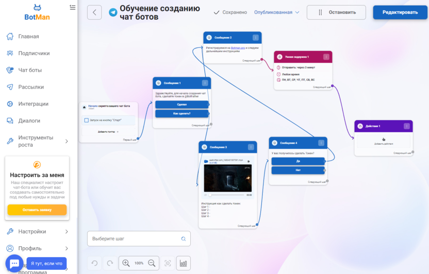Click the undo arrow icon

pos(95,263)
